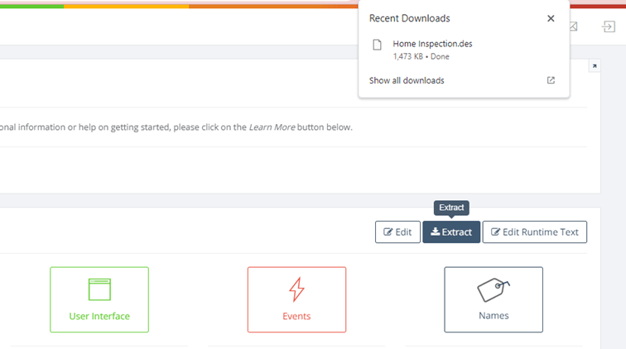
Task: Expand the panel using the corner arrow icon
Action: coord(594,66)
